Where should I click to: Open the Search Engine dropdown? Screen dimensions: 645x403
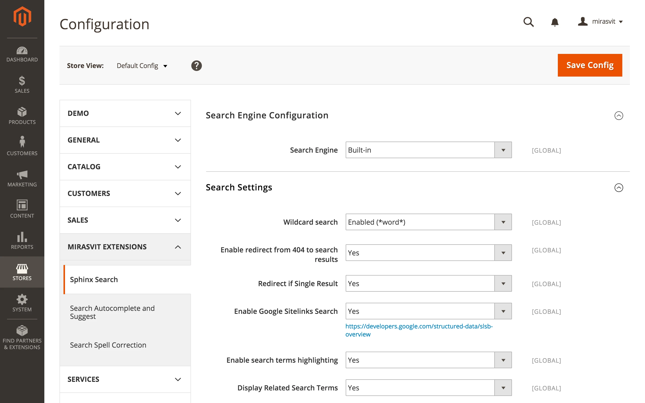coord(428,150)
